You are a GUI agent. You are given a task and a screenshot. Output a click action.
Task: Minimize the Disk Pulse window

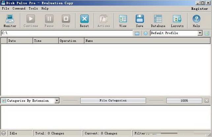point(198,3)
